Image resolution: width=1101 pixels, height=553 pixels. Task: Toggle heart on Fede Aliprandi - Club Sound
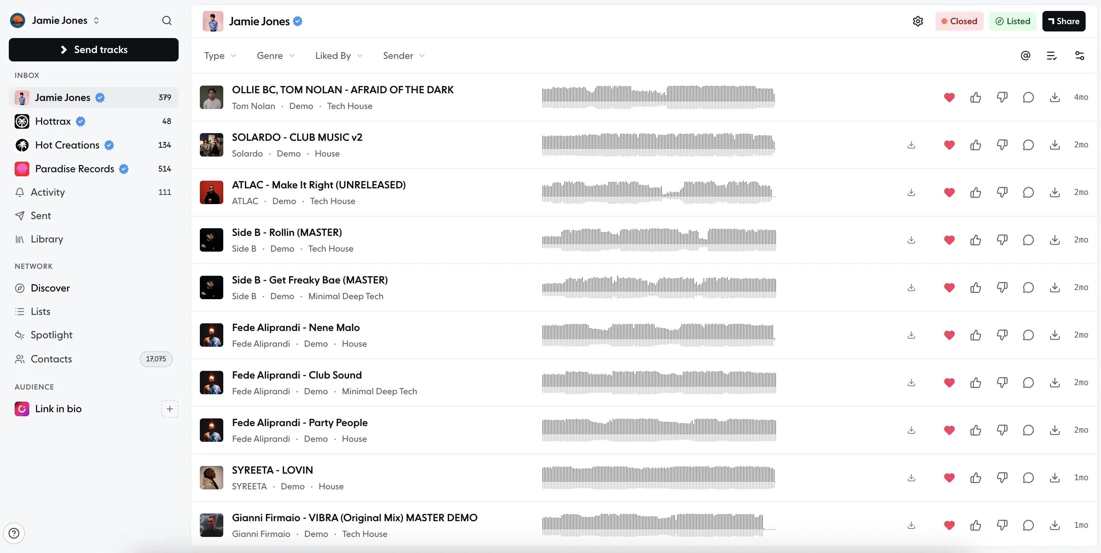pyautogui.click(x=949, y=383)
